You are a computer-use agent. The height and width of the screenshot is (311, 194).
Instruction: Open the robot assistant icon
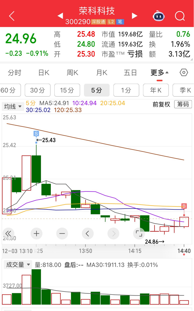pyautogui.click(x=159, y=16)
